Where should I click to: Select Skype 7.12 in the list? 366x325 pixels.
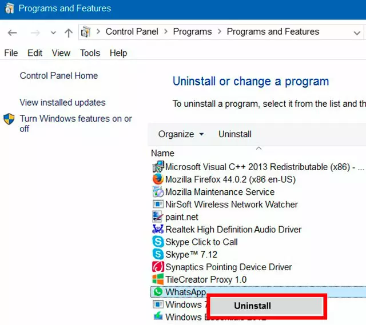tap(191, 255)
